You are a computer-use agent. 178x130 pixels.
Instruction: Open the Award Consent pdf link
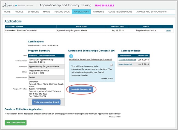[x=125, y=64]
